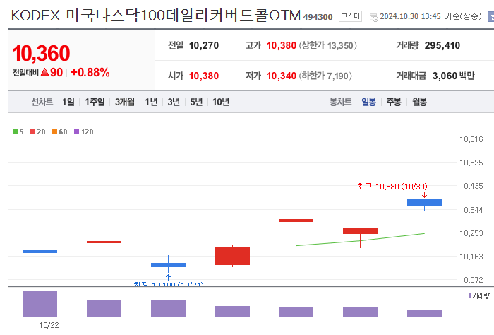494x335 pixels.
Task: Click the clock icon beside the timestamp
Action: (x=373, y=18)
